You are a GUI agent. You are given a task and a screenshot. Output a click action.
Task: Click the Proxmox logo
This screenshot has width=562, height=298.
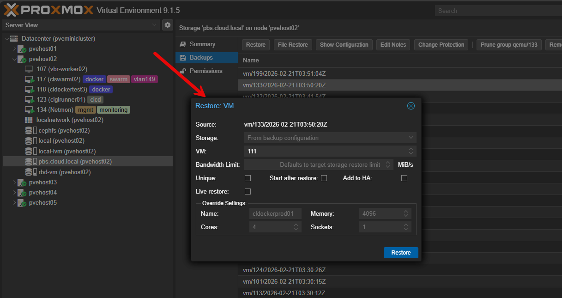48,10
